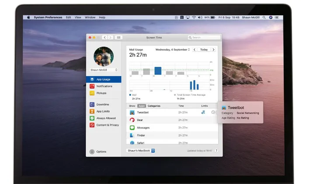Open the Shaun McGill user dropdown

click(104, 69)
